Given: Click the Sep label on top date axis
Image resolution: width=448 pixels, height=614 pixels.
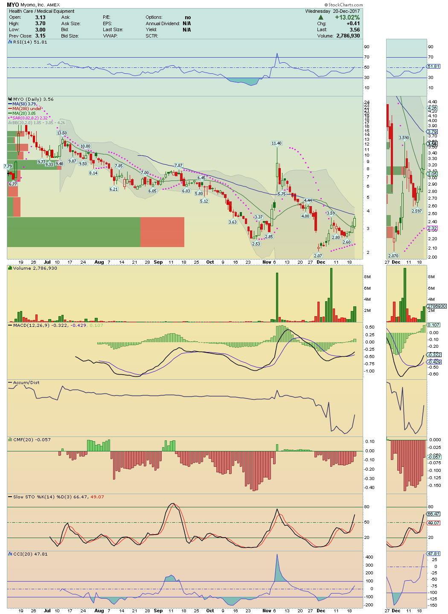Looking at the screenshot, I should pos(158,262).
